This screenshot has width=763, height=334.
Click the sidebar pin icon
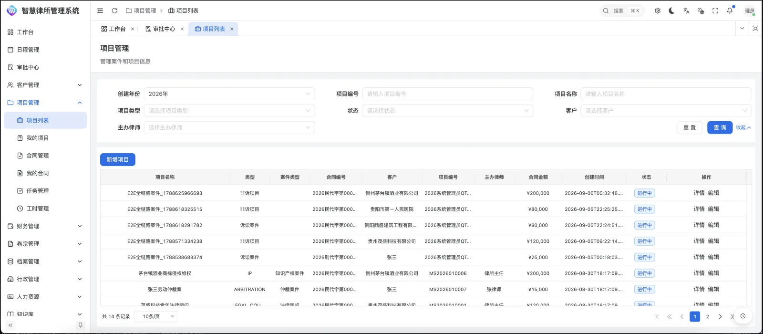[80, 325]
